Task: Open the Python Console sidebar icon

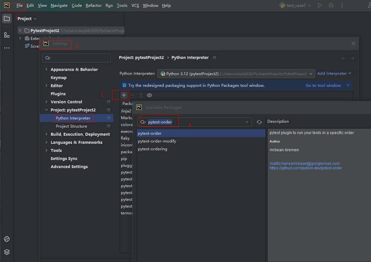Action: 6,239
